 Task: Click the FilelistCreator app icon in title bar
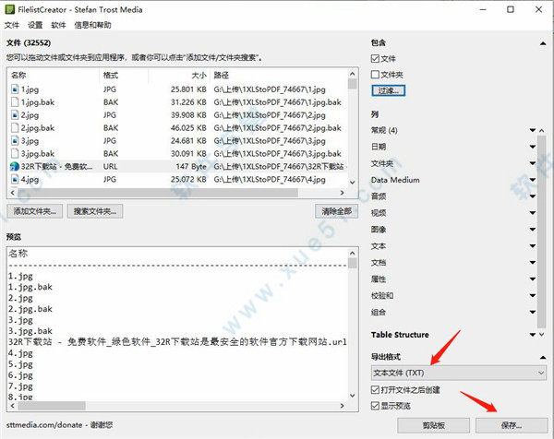[10, 8]
